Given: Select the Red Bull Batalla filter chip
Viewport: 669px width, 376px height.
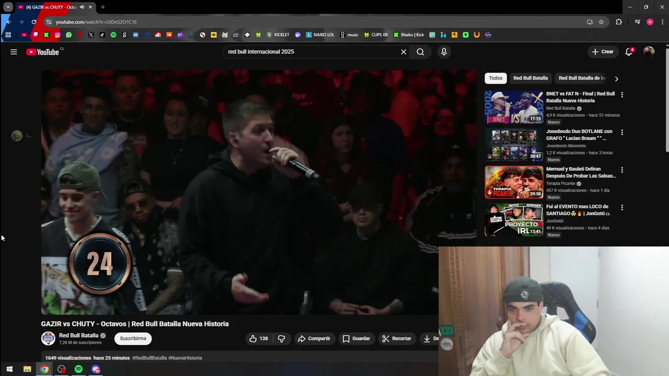Looking at the screenshot, I should point(530,78).
